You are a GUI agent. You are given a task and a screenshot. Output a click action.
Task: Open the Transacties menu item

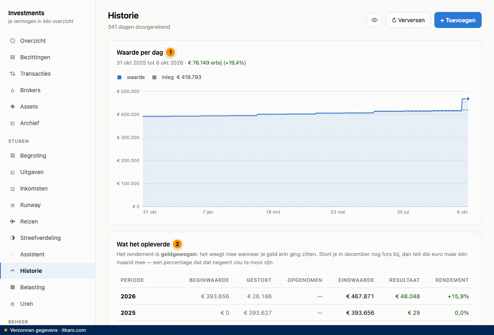coord(48,74)
